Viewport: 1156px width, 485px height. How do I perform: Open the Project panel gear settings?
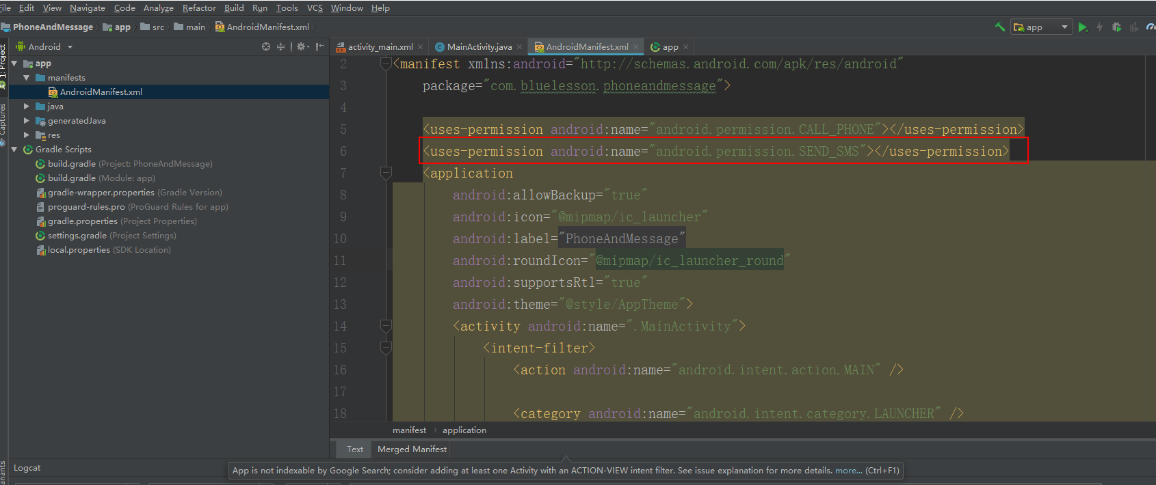click(302, 46)
